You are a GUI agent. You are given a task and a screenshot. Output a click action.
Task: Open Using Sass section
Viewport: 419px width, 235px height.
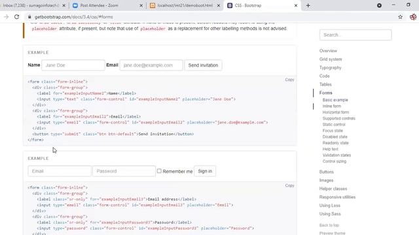coord(330,214)
